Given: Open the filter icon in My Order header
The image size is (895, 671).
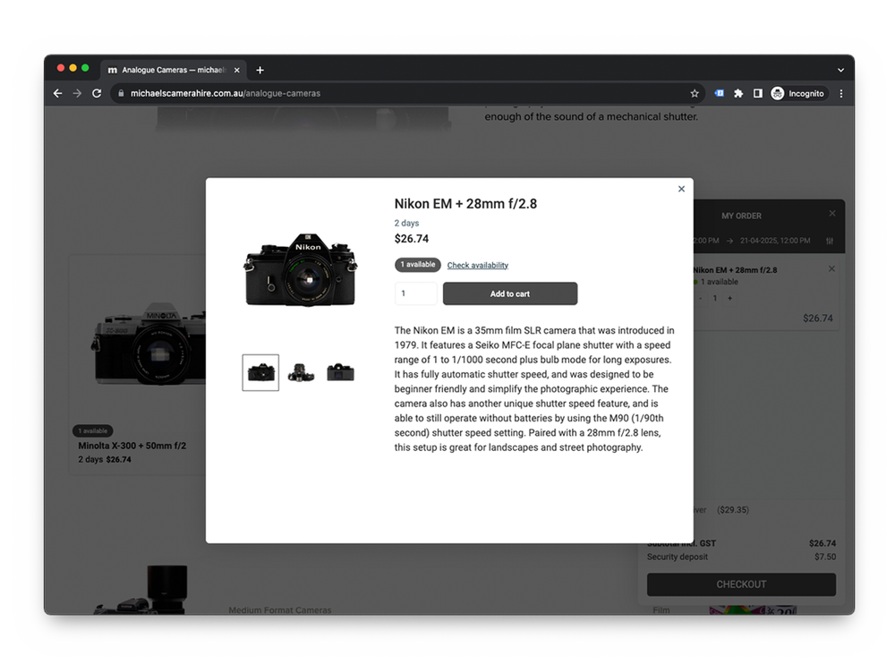Looking at the screenshot, I should (831, 241).
